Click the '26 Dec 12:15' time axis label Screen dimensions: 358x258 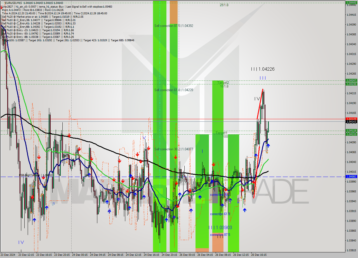click(x=241, y=255)
